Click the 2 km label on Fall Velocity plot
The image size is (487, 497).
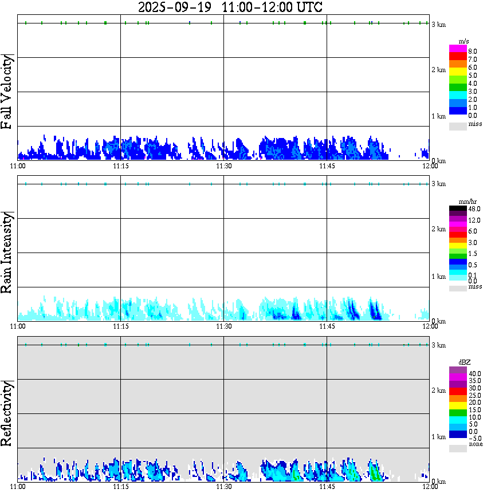[x=439, y=70]
